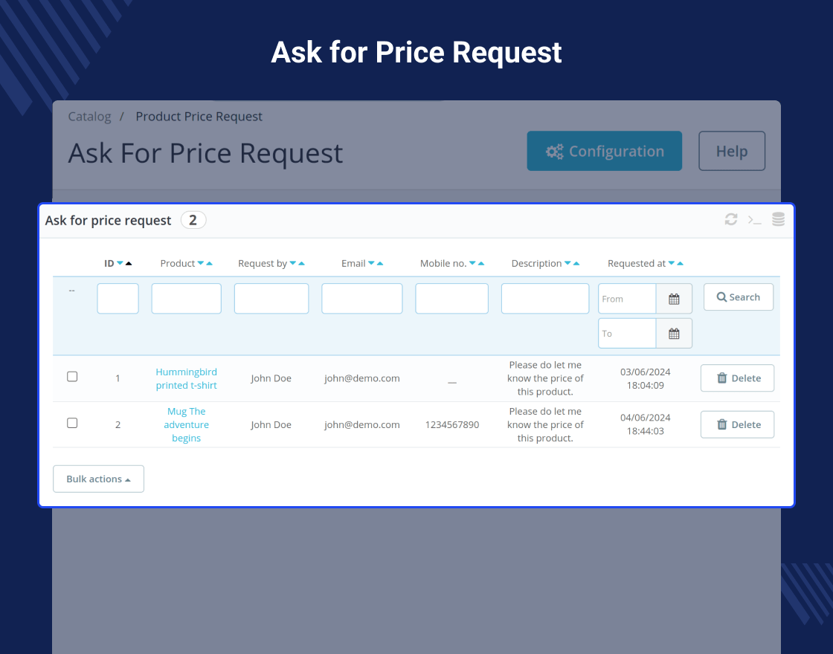Focus the Description filter field
Screen dimensions: 833x654
click(x=545, y=298)
